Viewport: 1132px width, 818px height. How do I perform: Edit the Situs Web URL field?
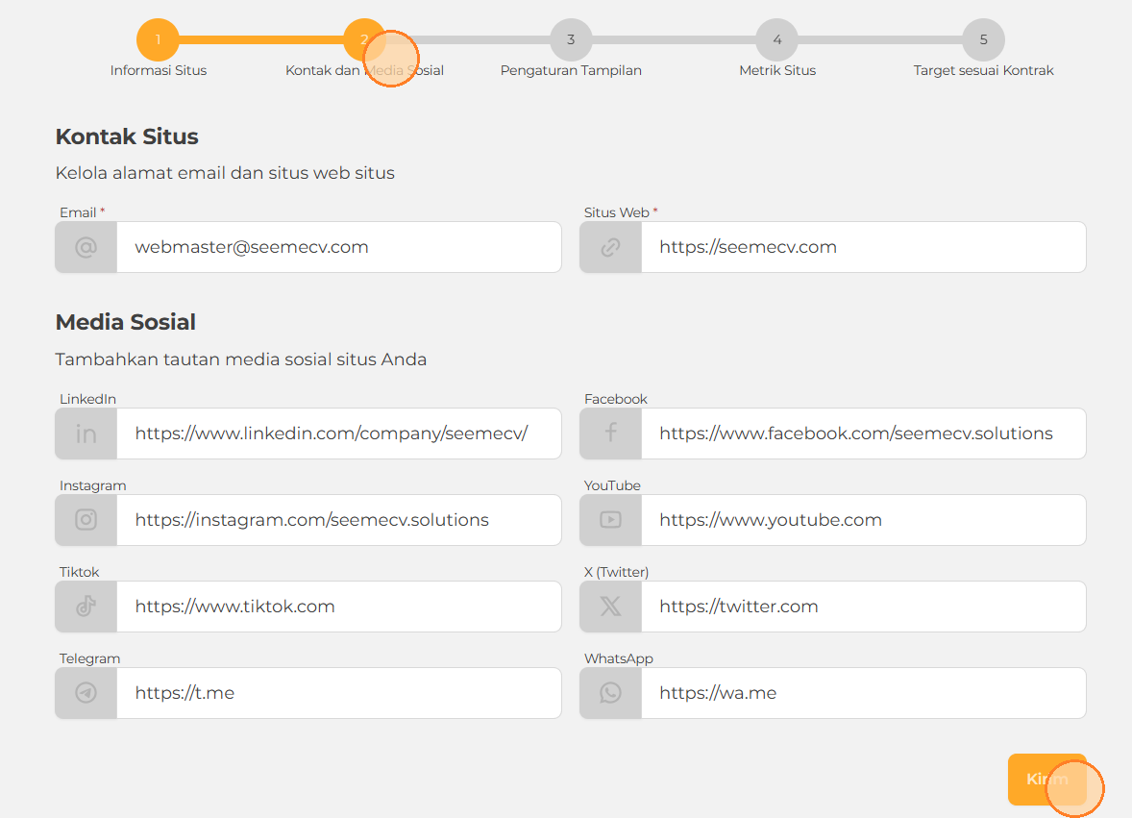point(862,247)
